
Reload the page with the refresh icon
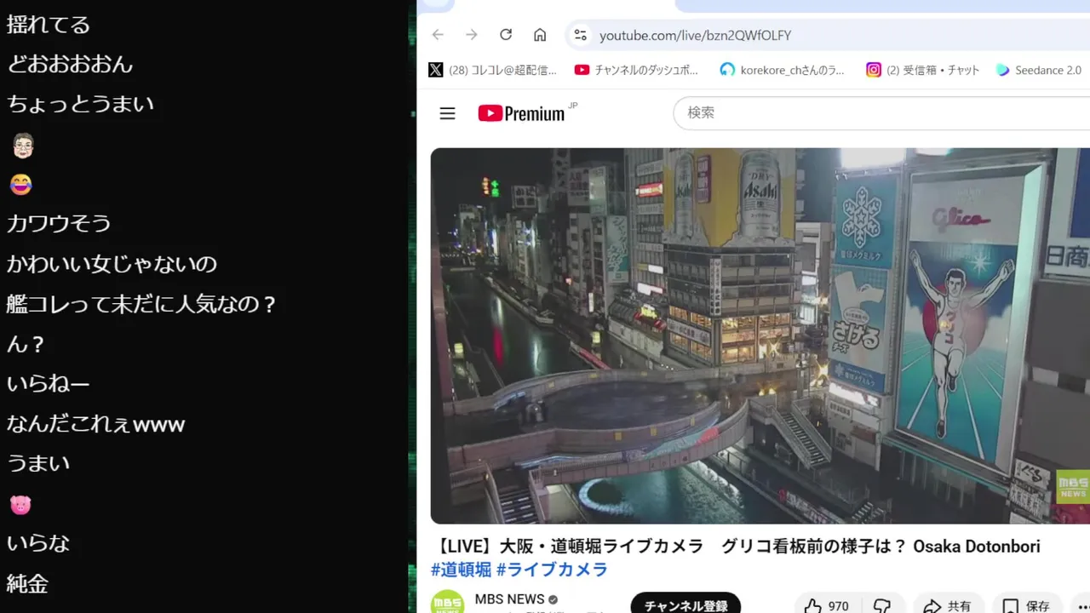pos(506,35)
